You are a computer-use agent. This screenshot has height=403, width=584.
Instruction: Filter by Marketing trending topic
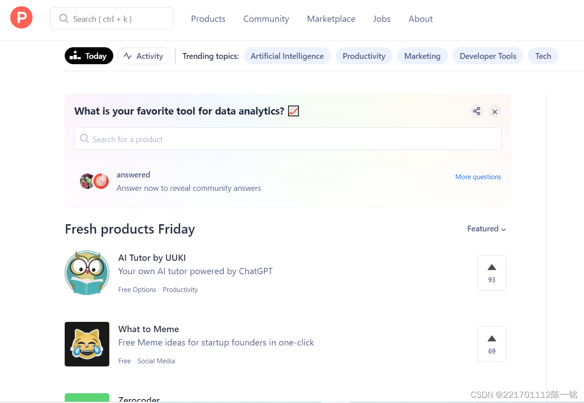422,56
